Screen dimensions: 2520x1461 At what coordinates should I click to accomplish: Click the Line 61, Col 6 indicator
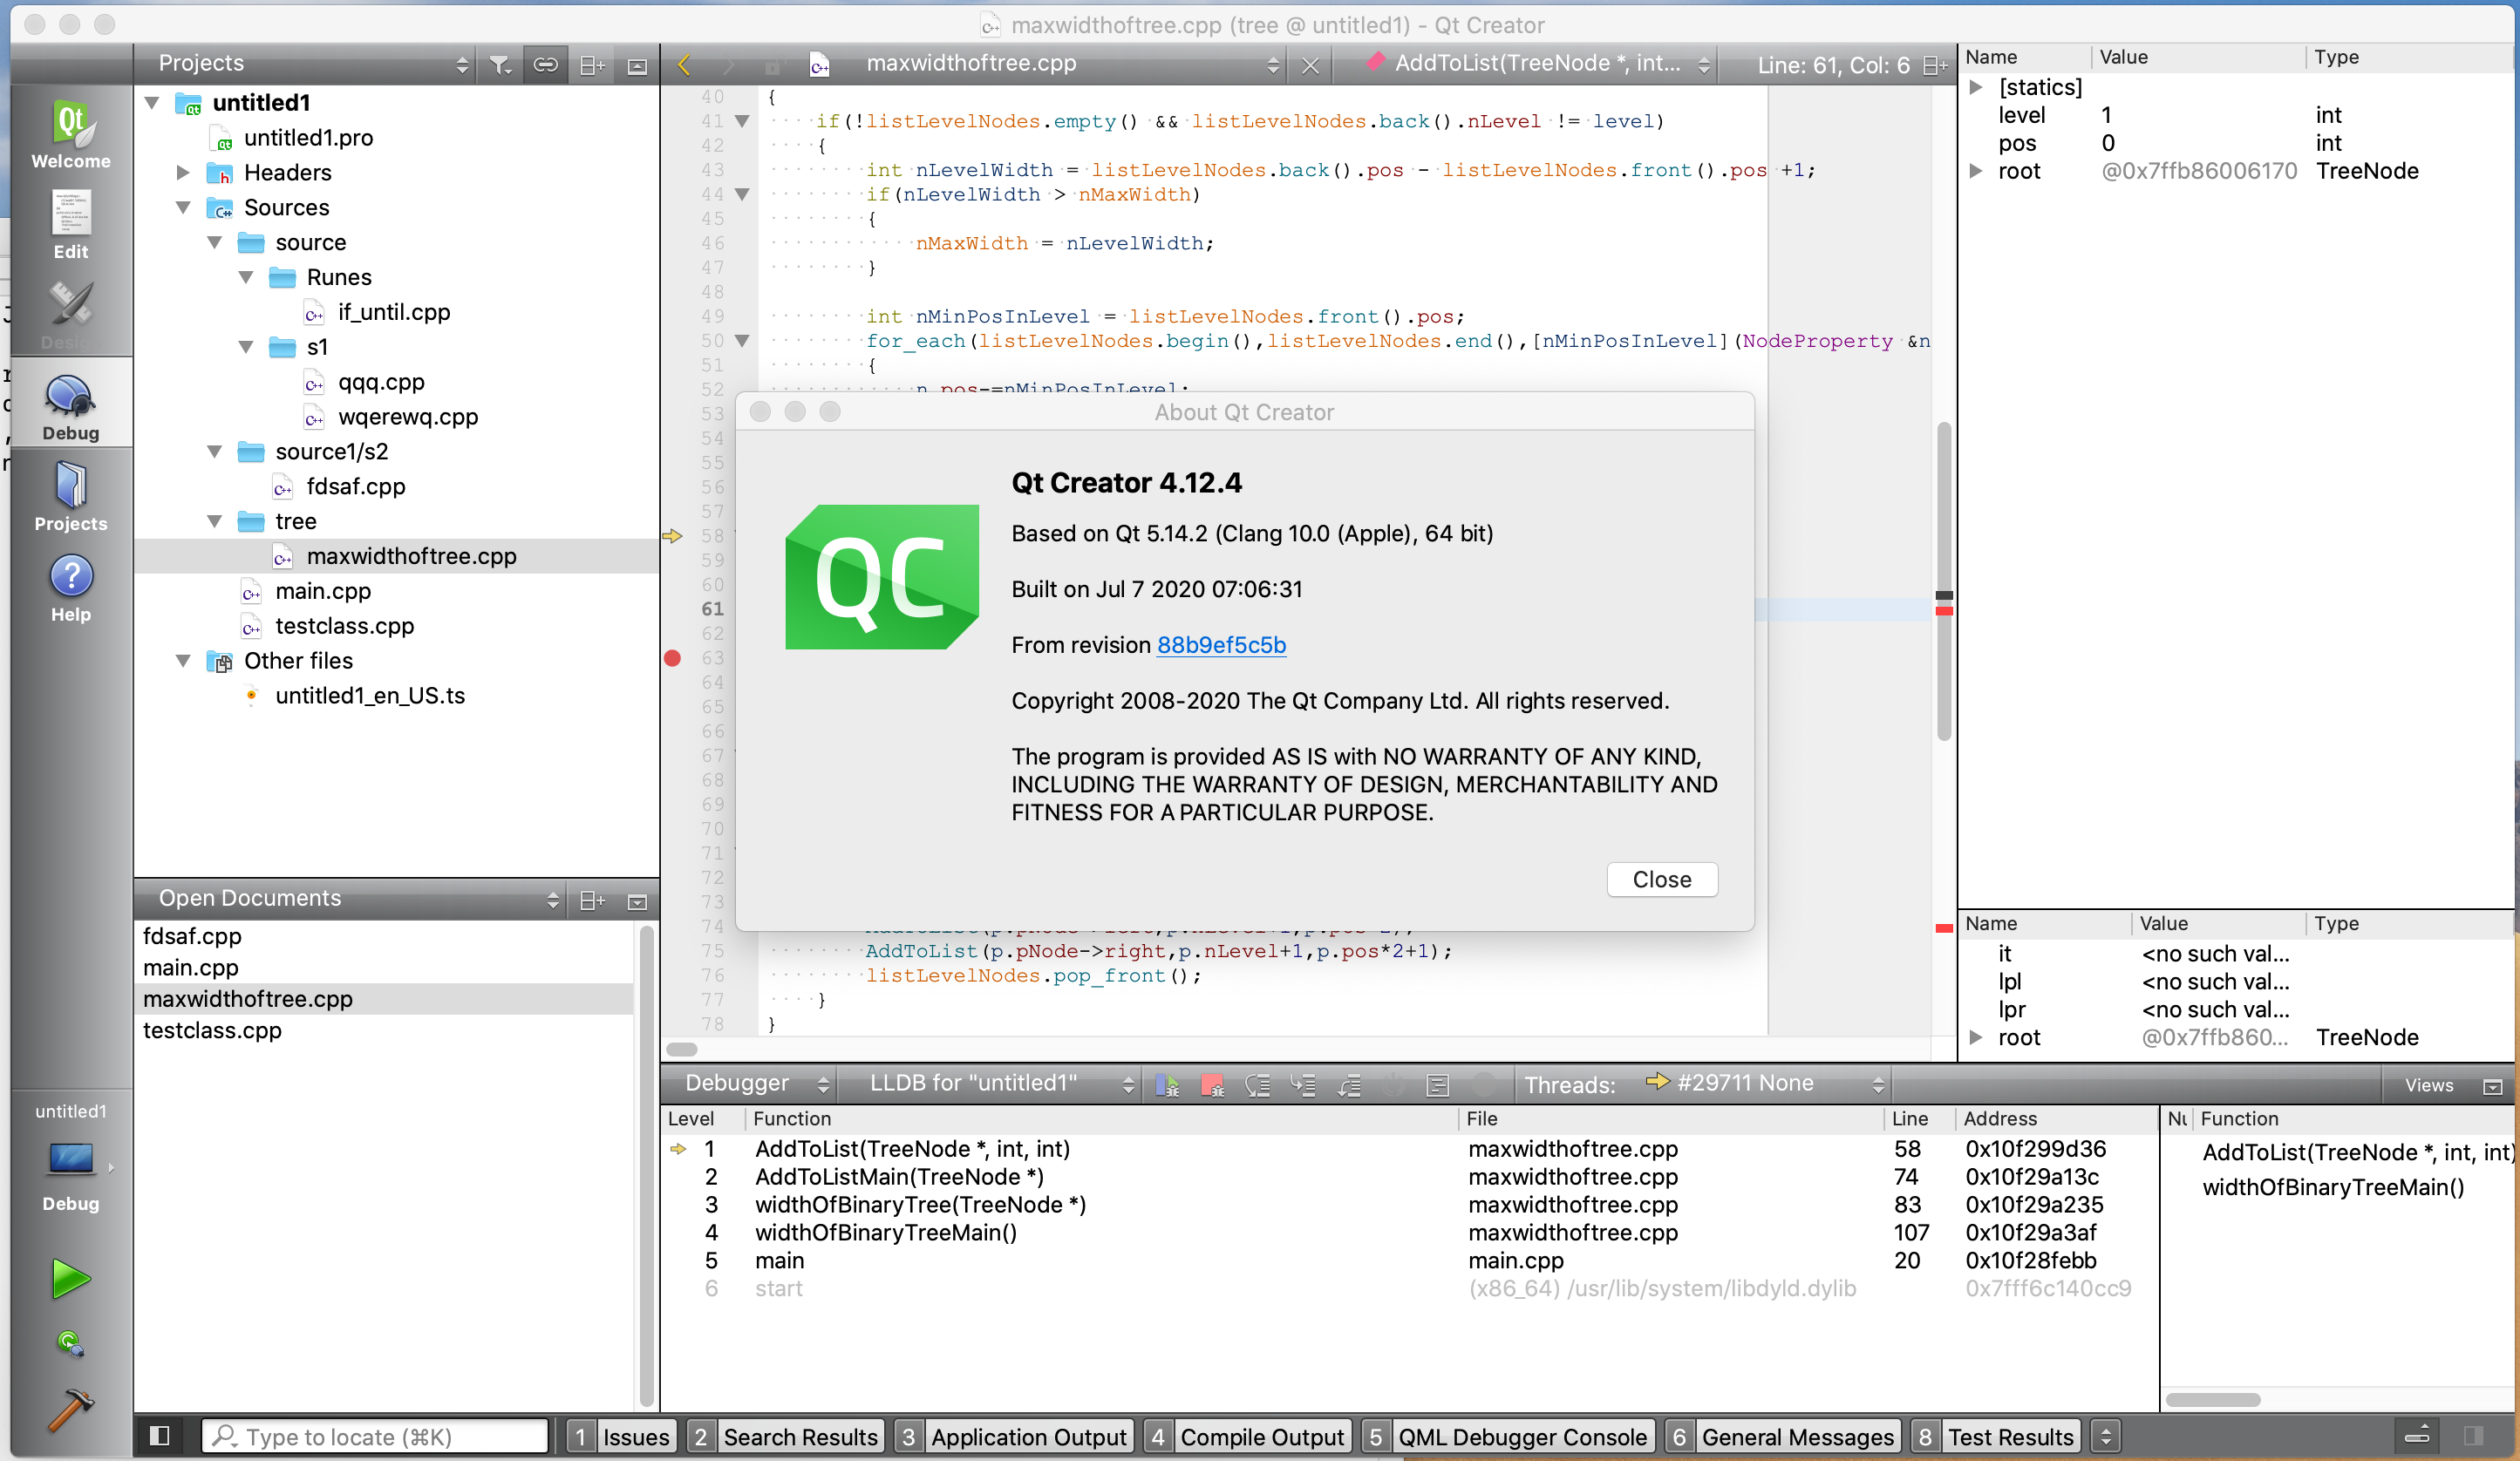1833,66
